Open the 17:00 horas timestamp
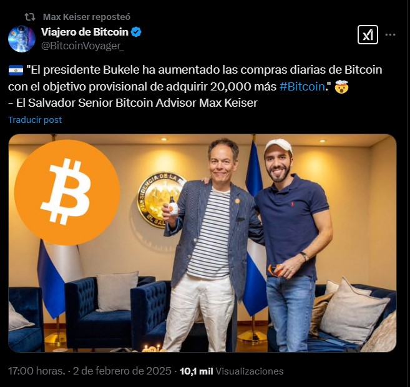Screen dimensions: 410x387 click(37, 371)
